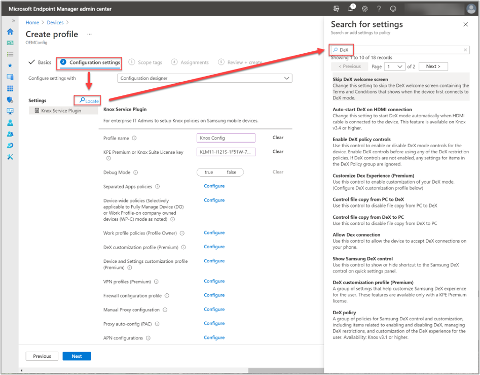Open the Home icon in the sidebar
This screenshot has height=375, width=480.
pos(10,31)
